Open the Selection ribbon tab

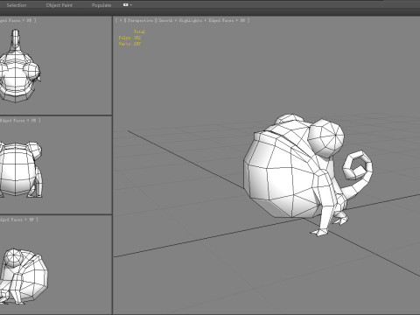point(17,5)
